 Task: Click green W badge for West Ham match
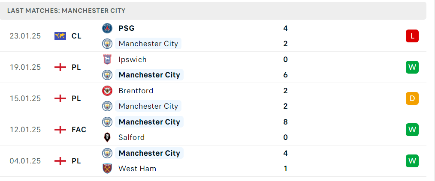(412, 161)
